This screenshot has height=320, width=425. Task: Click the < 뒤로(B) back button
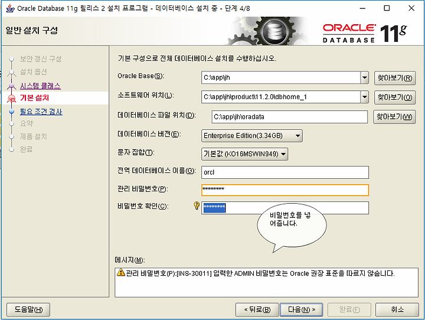(257, 309)
